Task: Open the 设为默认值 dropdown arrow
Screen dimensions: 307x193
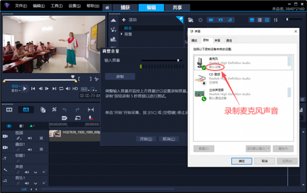Action: point(269,149)
